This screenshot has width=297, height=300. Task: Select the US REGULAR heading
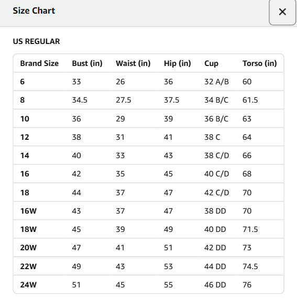[36, 41]
